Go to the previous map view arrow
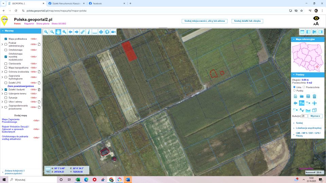The image size is (326, 183). click(x=70, y=32)
